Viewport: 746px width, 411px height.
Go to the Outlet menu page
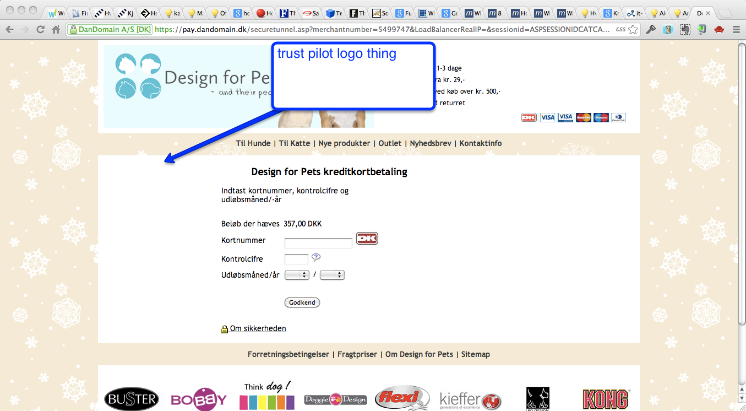click(x=390, y=143)
